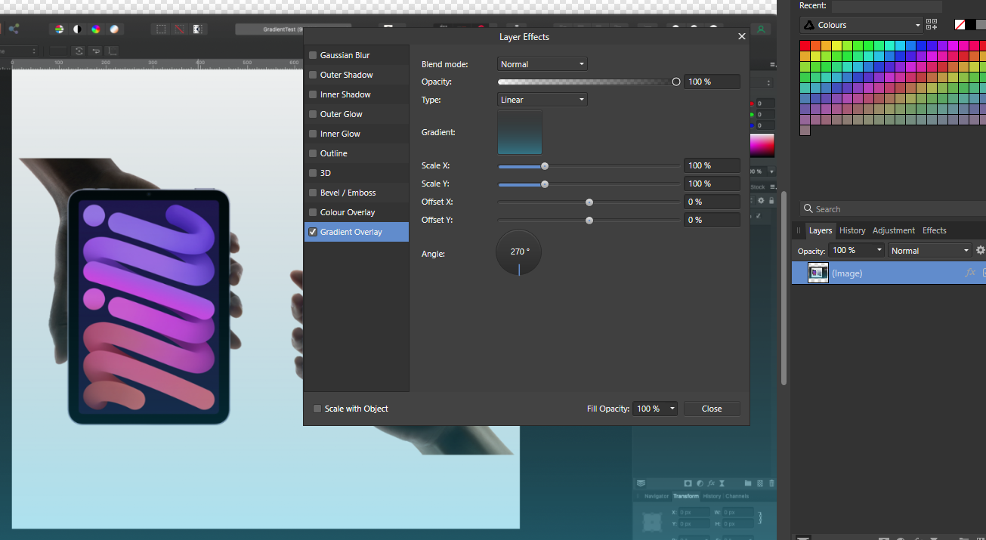Add a live filter with the fx icon
Screen dimensions: 986x540
pos(711,483)
